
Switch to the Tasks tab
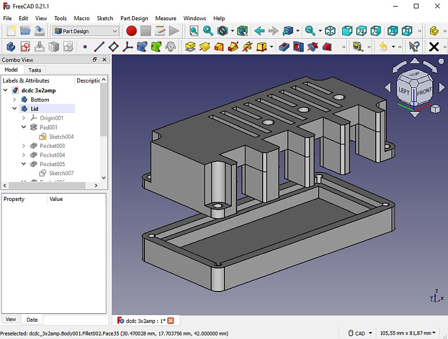click(35, 70)
